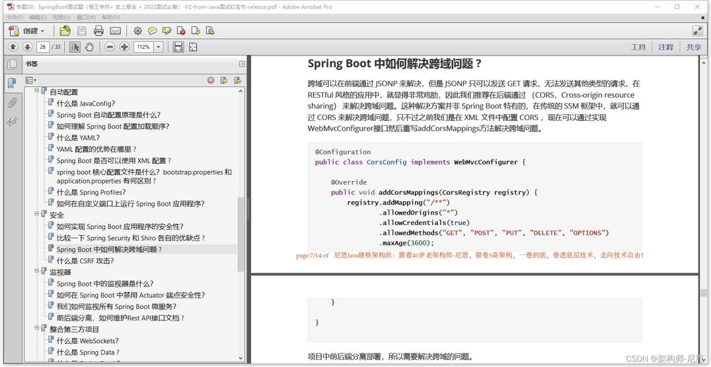Fit one full page to window
This screenshot has width=711, height=367.
193,47
